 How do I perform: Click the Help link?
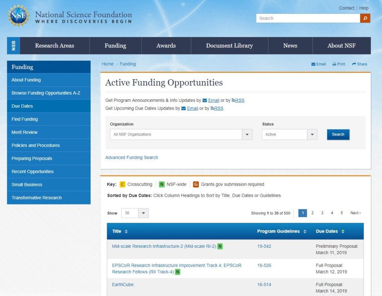(364, 8)
